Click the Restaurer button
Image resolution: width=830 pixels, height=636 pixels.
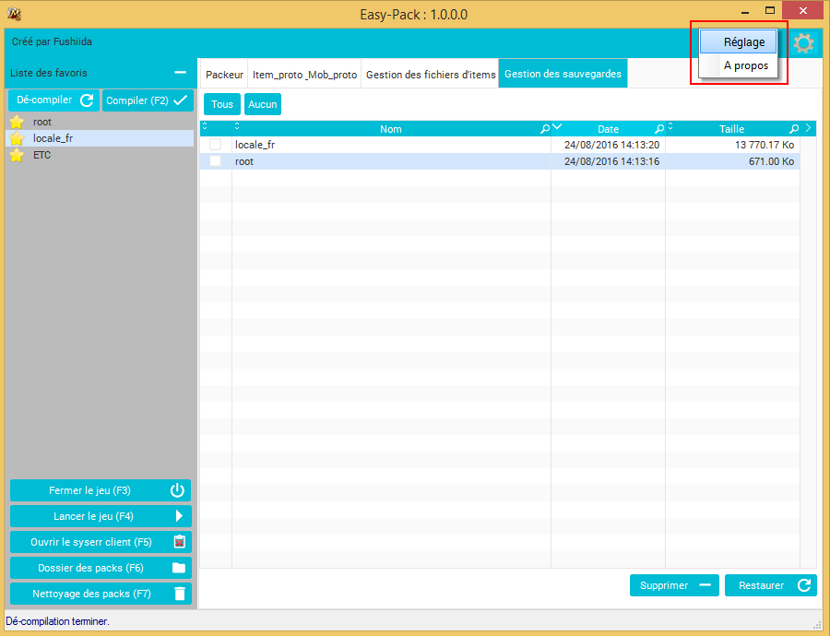pos(771,585)
